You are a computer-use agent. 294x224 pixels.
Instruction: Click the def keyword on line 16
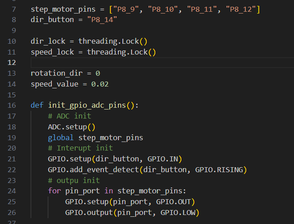coord(37,105)
